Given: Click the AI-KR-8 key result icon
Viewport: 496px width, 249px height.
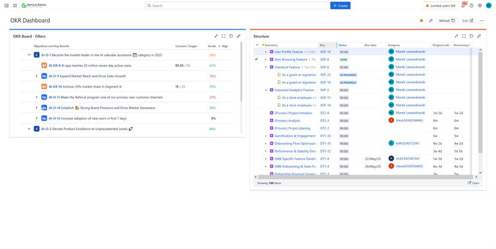Looking at the screenshot, I should pyautogui.click(x=44, y=65).
